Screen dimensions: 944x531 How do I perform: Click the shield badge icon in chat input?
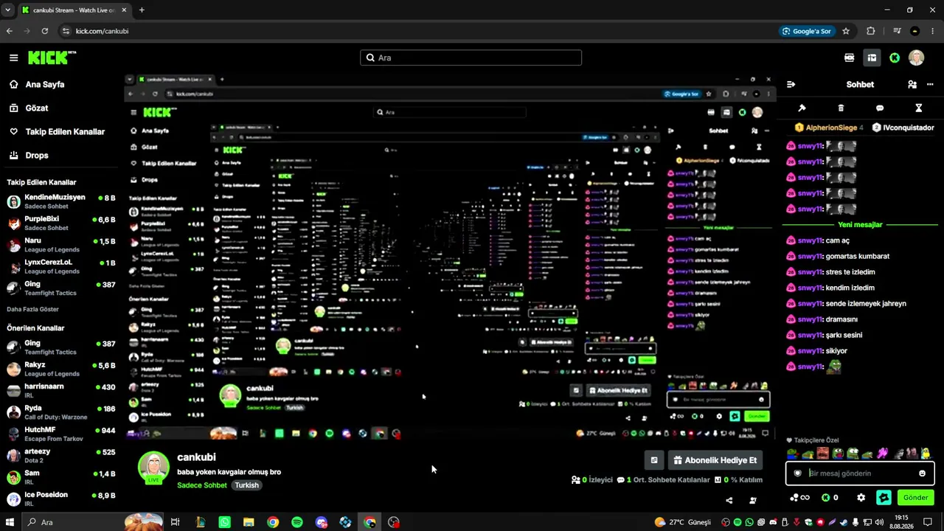point(797,473)
